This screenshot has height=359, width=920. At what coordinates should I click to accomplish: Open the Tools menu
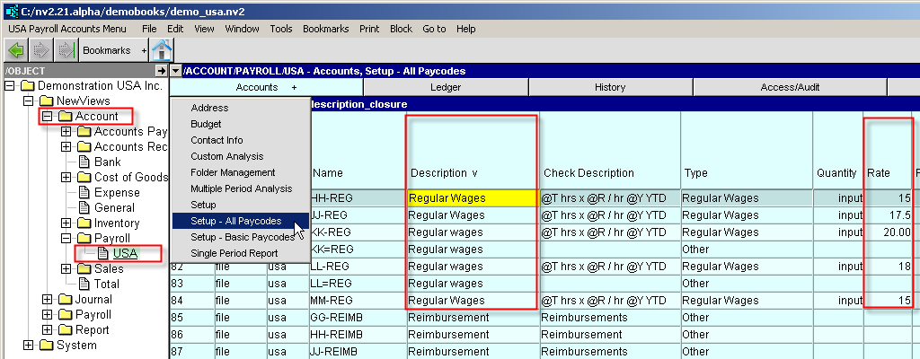(281, 29)
